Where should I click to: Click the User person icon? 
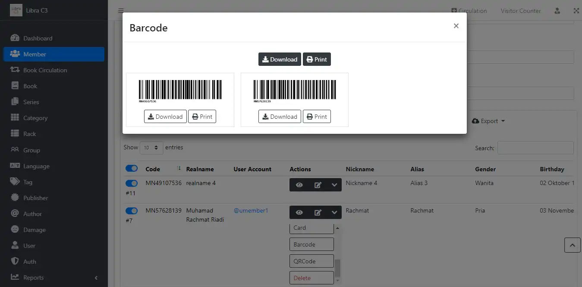click(x=15, y=245)
